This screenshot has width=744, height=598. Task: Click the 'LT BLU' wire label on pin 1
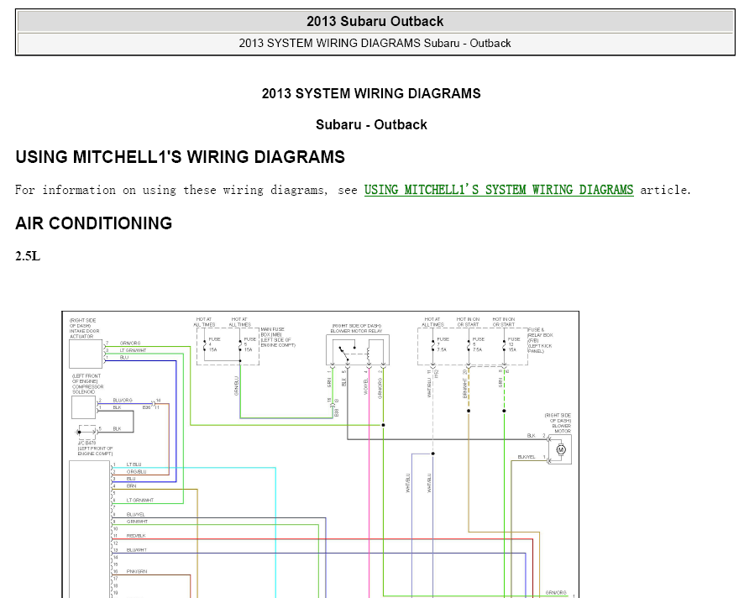(134, 464)
